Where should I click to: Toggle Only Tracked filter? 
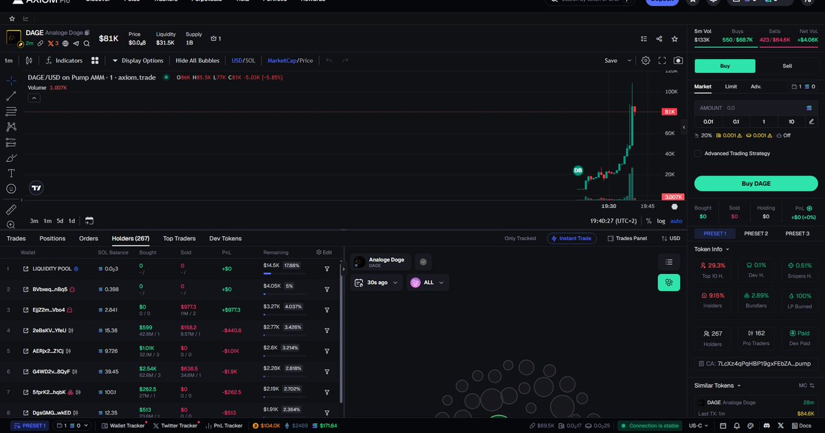click(x=520, y=239)
